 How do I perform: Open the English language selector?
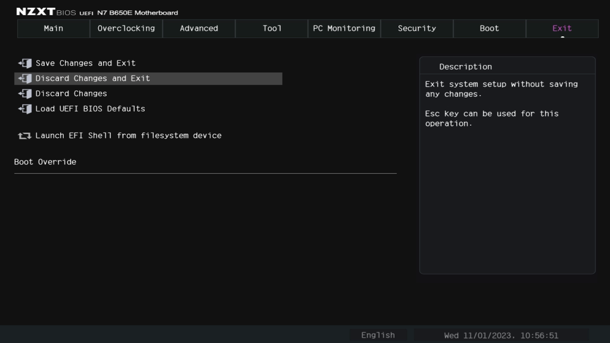tap(378, 335)
